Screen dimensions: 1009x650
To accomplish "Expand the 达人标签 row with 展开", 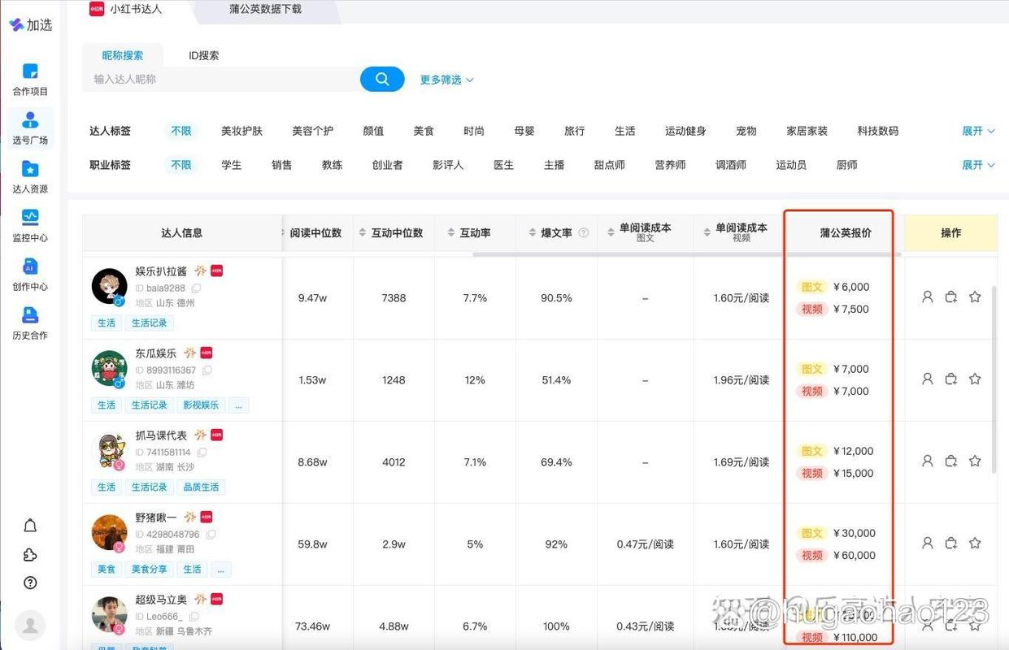I will (x=978, y=131).
